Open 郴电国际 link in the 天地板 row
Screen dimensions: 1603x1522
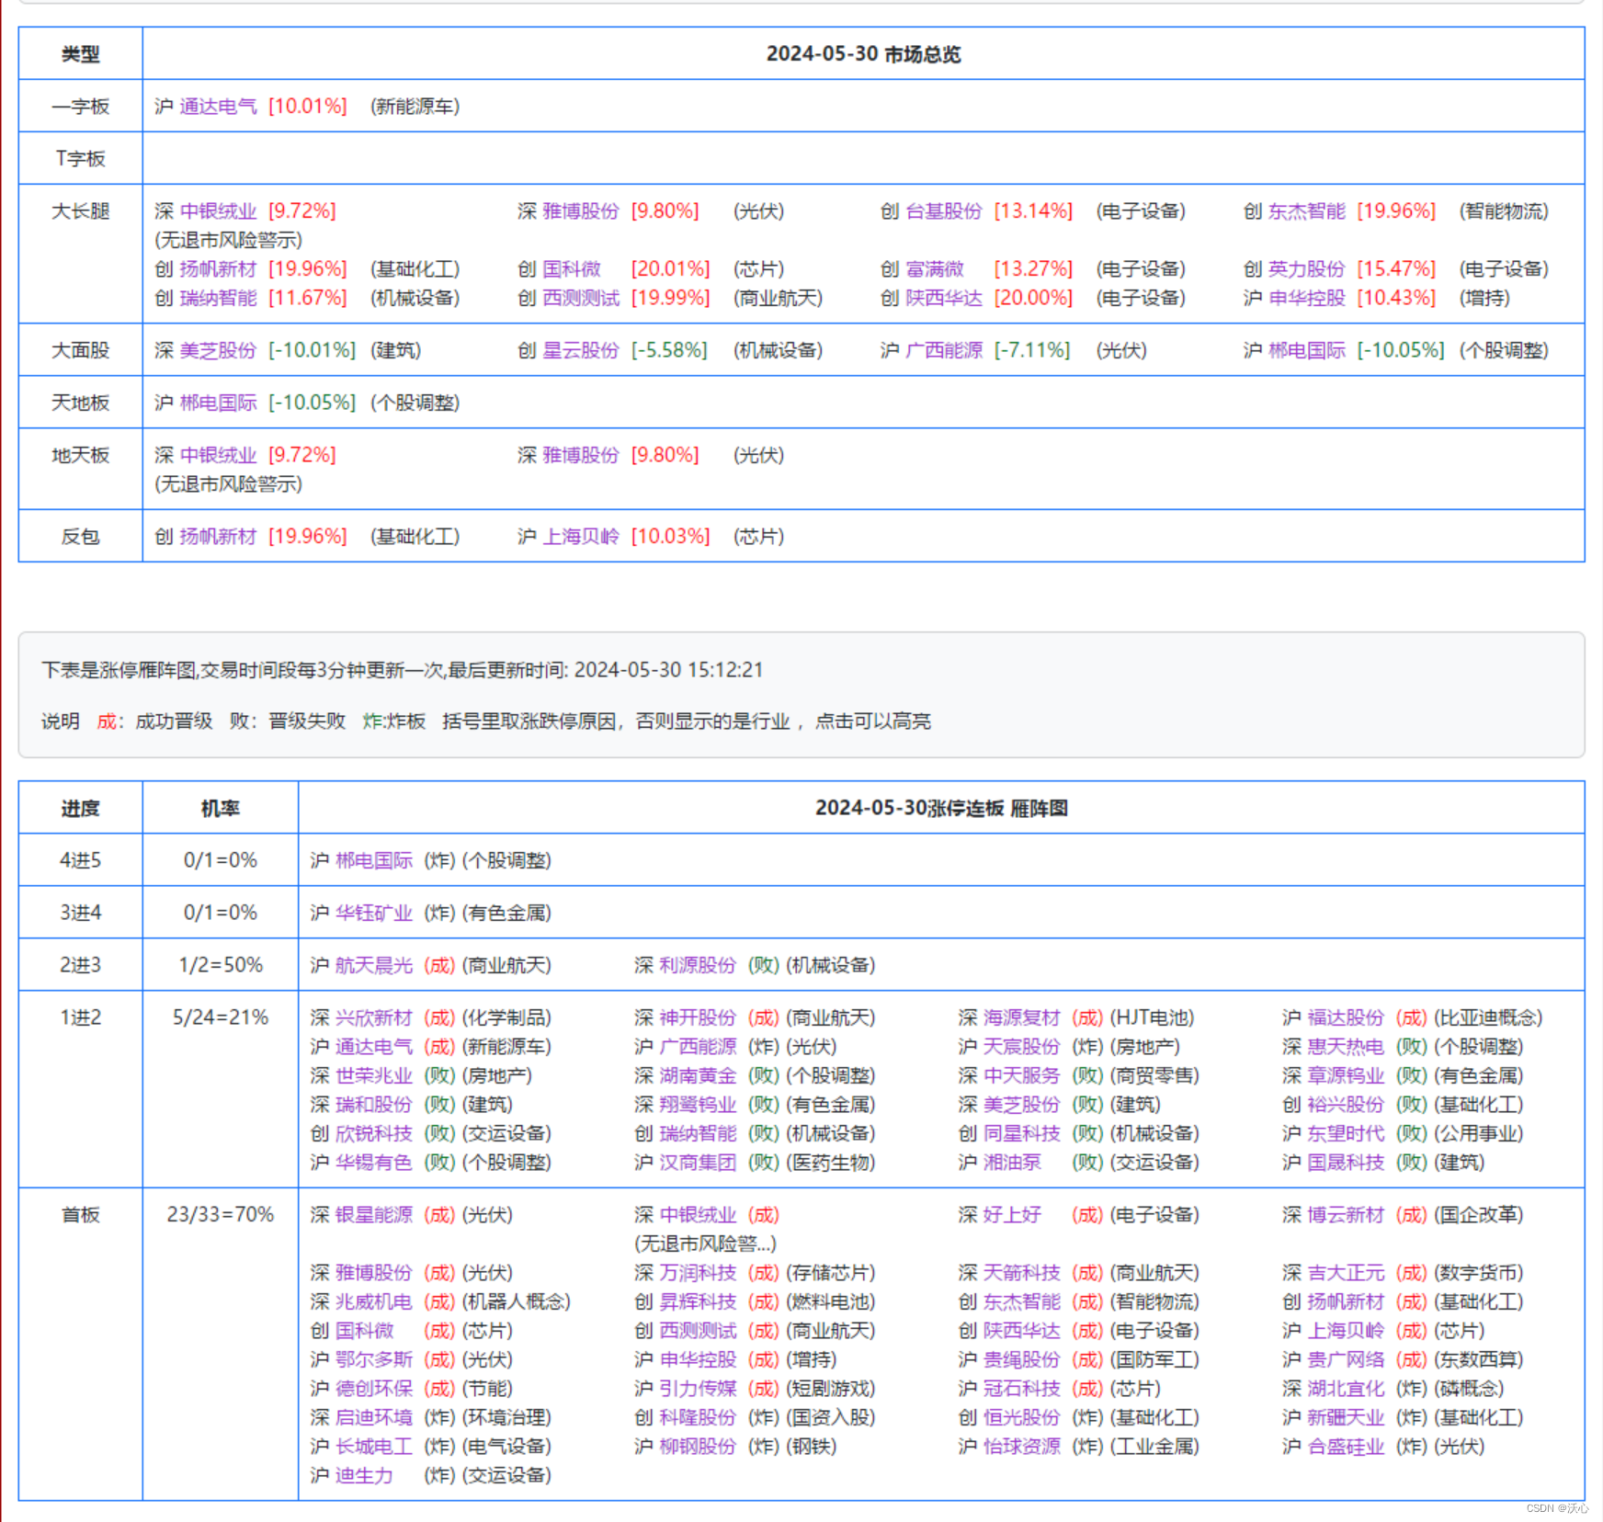[x=219, y=403]
